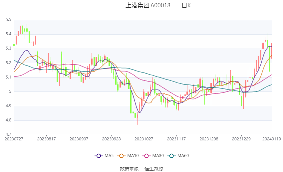The image size is (283, 172).
Task: Select the 20231117 x-axis date label
Action: [176, 139]
